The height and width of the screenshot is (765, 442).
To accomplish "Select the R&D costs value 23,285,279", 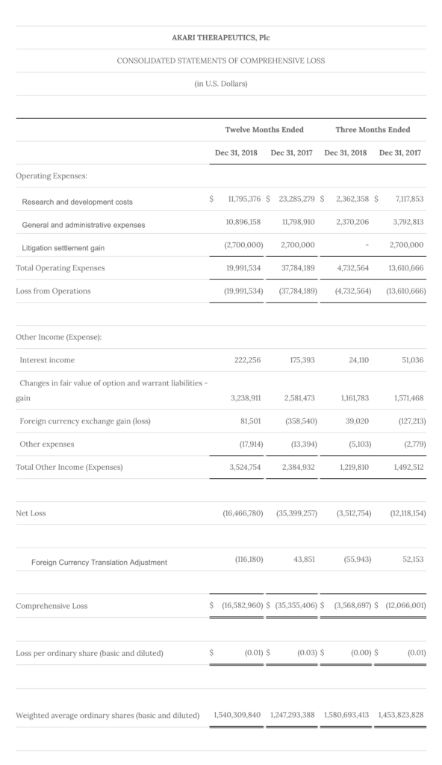I will tap(296, 199).
